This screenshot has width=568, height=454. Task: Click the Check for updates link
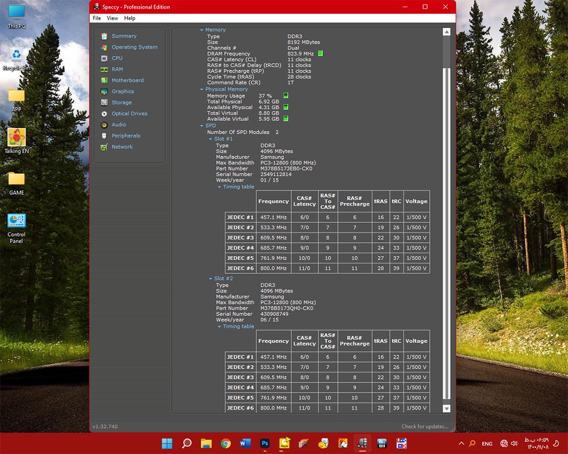pyautogui.click(x=424, y=426)
